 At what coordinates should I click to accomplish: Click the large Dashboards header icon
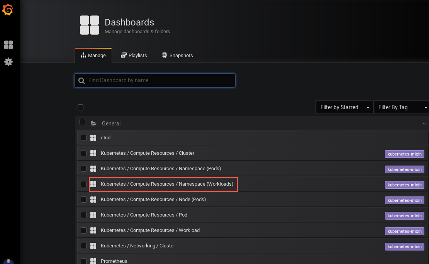[x=90, y=25]
